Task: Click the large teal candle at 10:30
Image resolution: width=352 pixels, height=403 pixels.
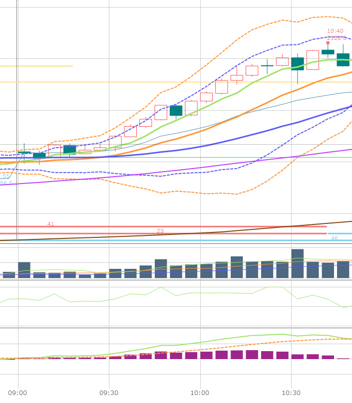Action: click(298, 64)
